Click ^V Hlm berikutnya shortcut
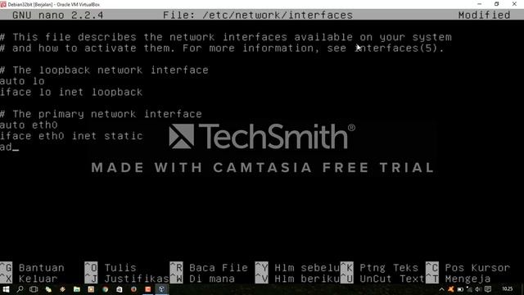Screen dimensions: 524x295 point(297,279)
